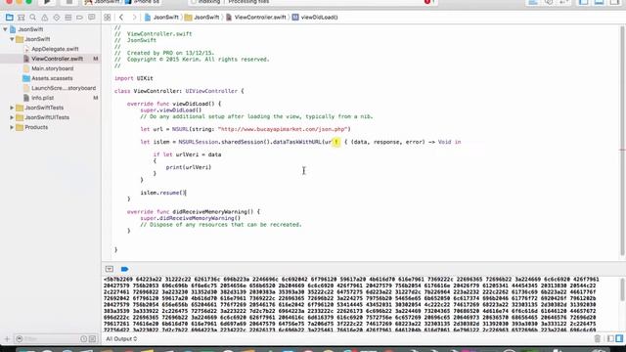This screenshot has width=626, height=352.
Task: Expand the JsonSwiftTests folder
Action: pyautogui.click(x=12, y=108)
